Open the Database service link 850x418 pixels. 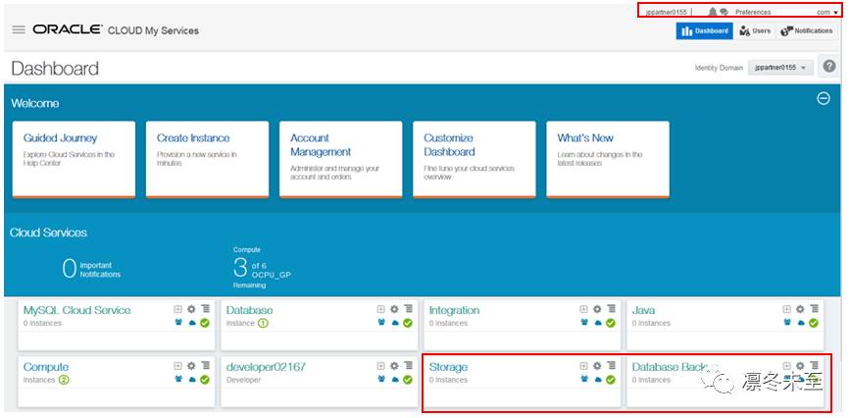pyautogui.click(x=249, y=310)
